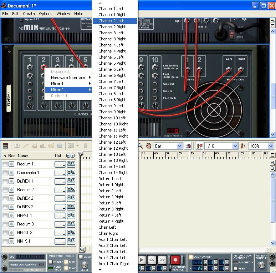276x273 pixels.
Task: Arm record for Dr.REX 1 track
Action: coord(11,181)
